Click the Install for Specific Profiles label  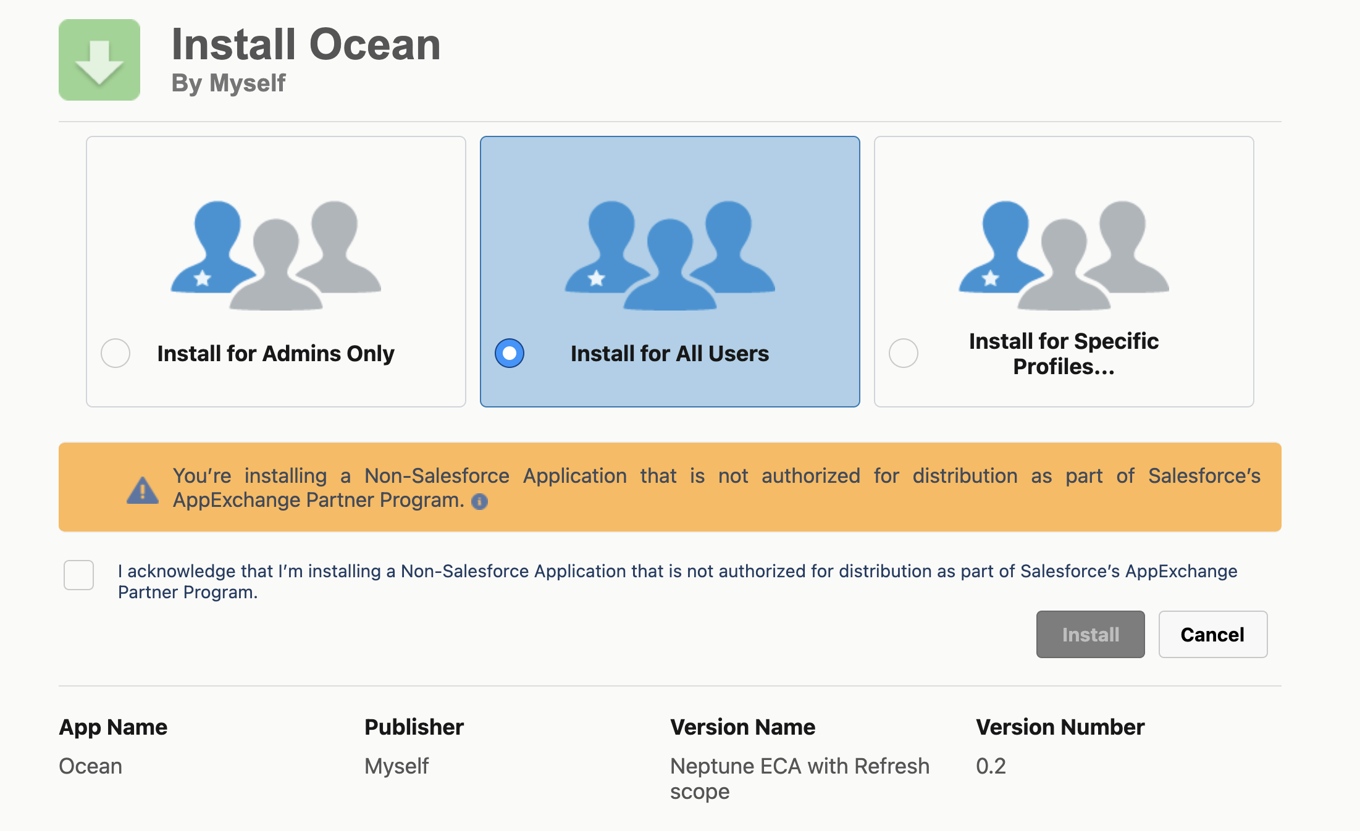1064,354
